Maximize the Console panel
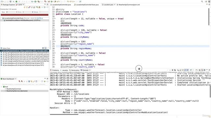211x118 pixels. click(x=209, y=70)
